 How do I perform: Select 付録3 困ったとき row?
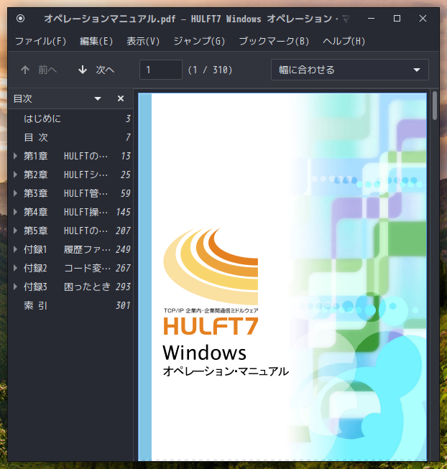[70, 287]
